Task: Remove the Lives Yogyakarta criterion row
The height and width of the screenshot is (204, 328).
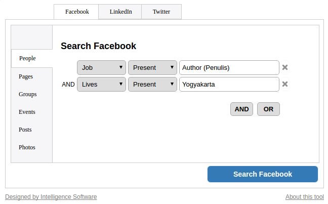Action: [x=284, y=84]
